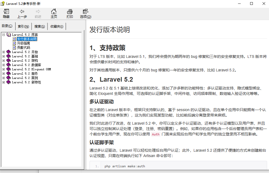Select the 升级指南 tree item
The height and width of the screenshot is (173, 269).
[x=24, y=43]
